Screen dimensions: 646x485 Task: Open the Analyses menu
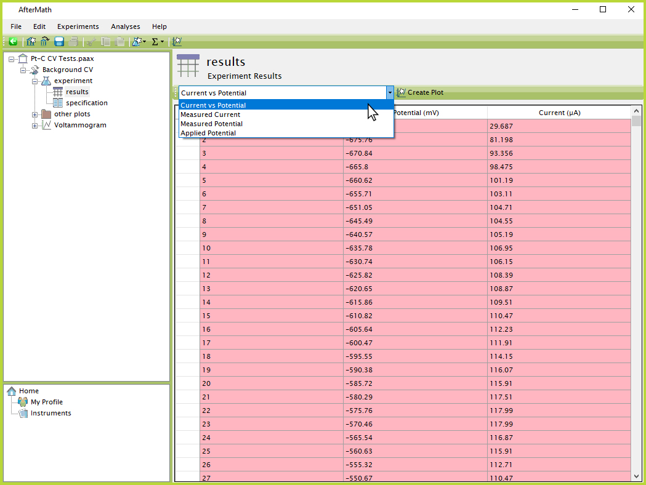pyautogui.click(x=125, y=26)
